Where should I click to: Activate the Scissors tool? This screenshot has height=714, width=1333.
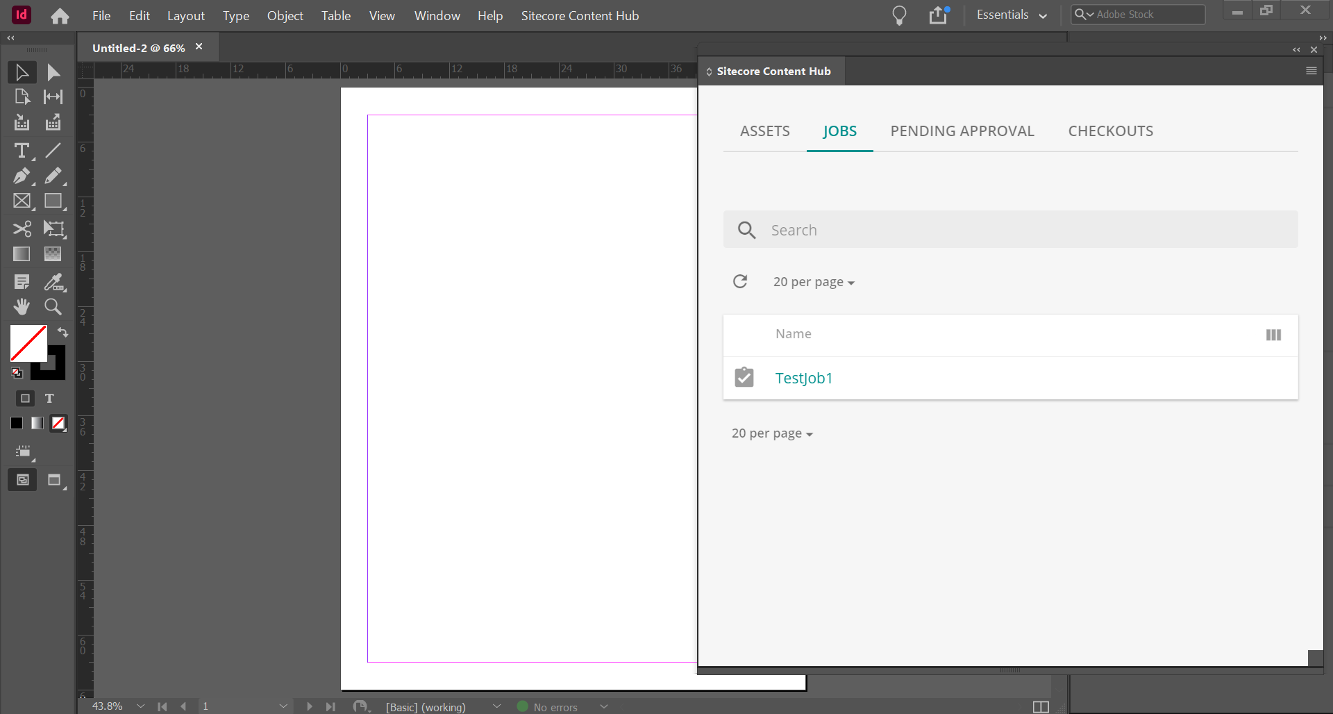pos(22,229)
